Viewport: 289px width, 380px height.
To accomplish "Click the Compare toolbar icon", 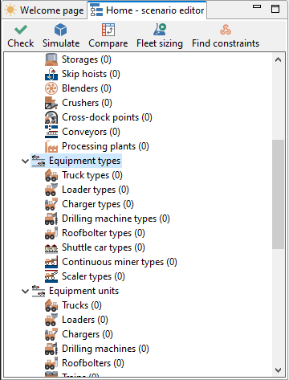I will (108, 30).
